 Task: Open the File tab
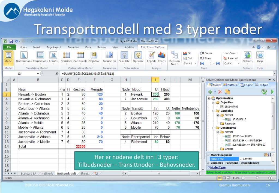coord(9,47)
